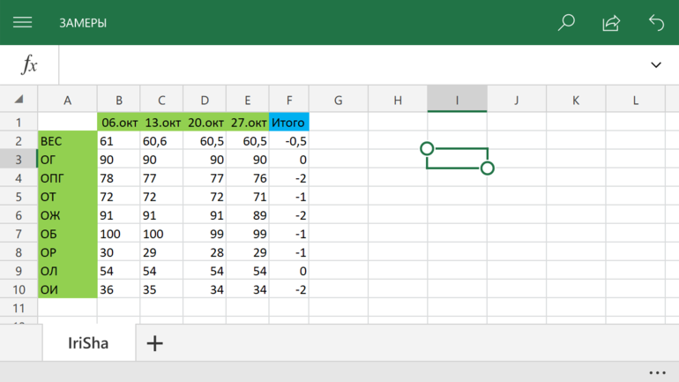Click the fx insert function icon
Image resolution: width=679 pixels, height=382 pixels.
click(x=29, y=65)
